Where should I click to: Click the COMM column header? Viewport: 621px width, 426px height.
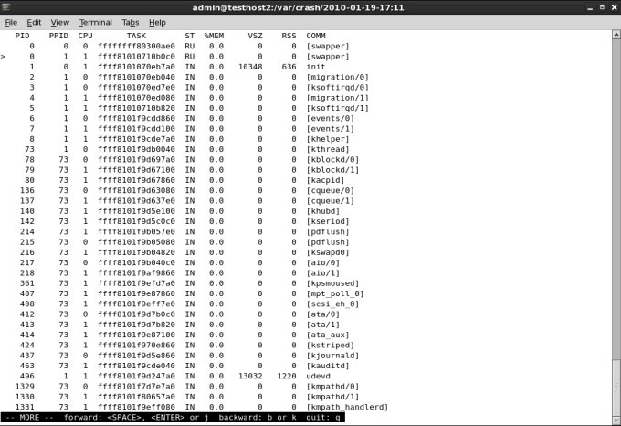coord(316,36)
